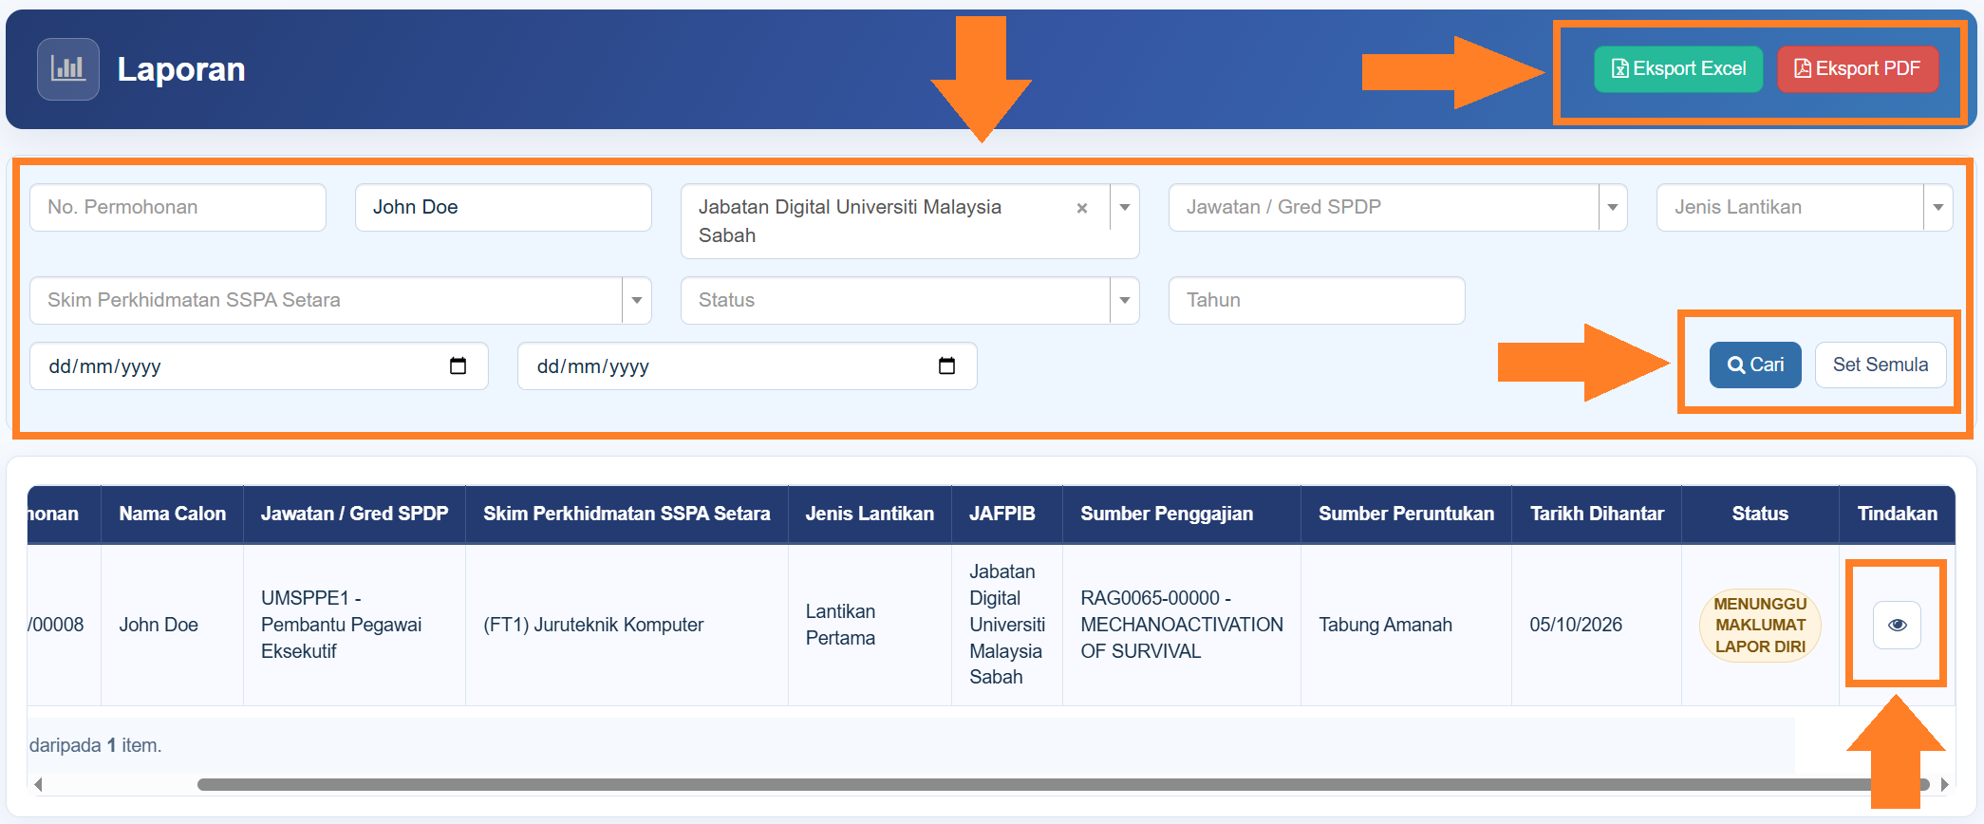Click the Jenis Lantikan column header

click(870, 514)
